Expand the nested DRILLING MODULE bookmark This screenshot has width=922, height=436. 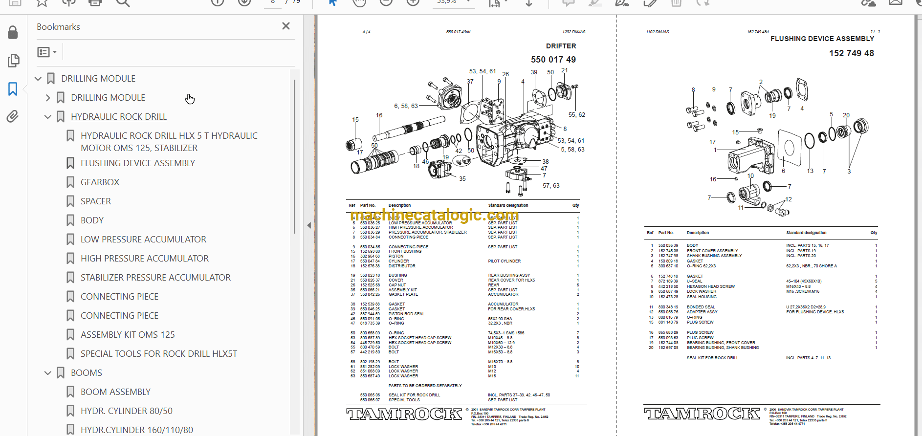48,98
